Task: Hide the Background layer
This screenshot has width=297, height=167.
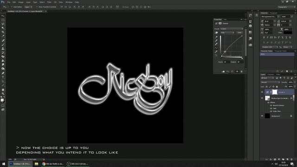Action: [x=262, y=116]
